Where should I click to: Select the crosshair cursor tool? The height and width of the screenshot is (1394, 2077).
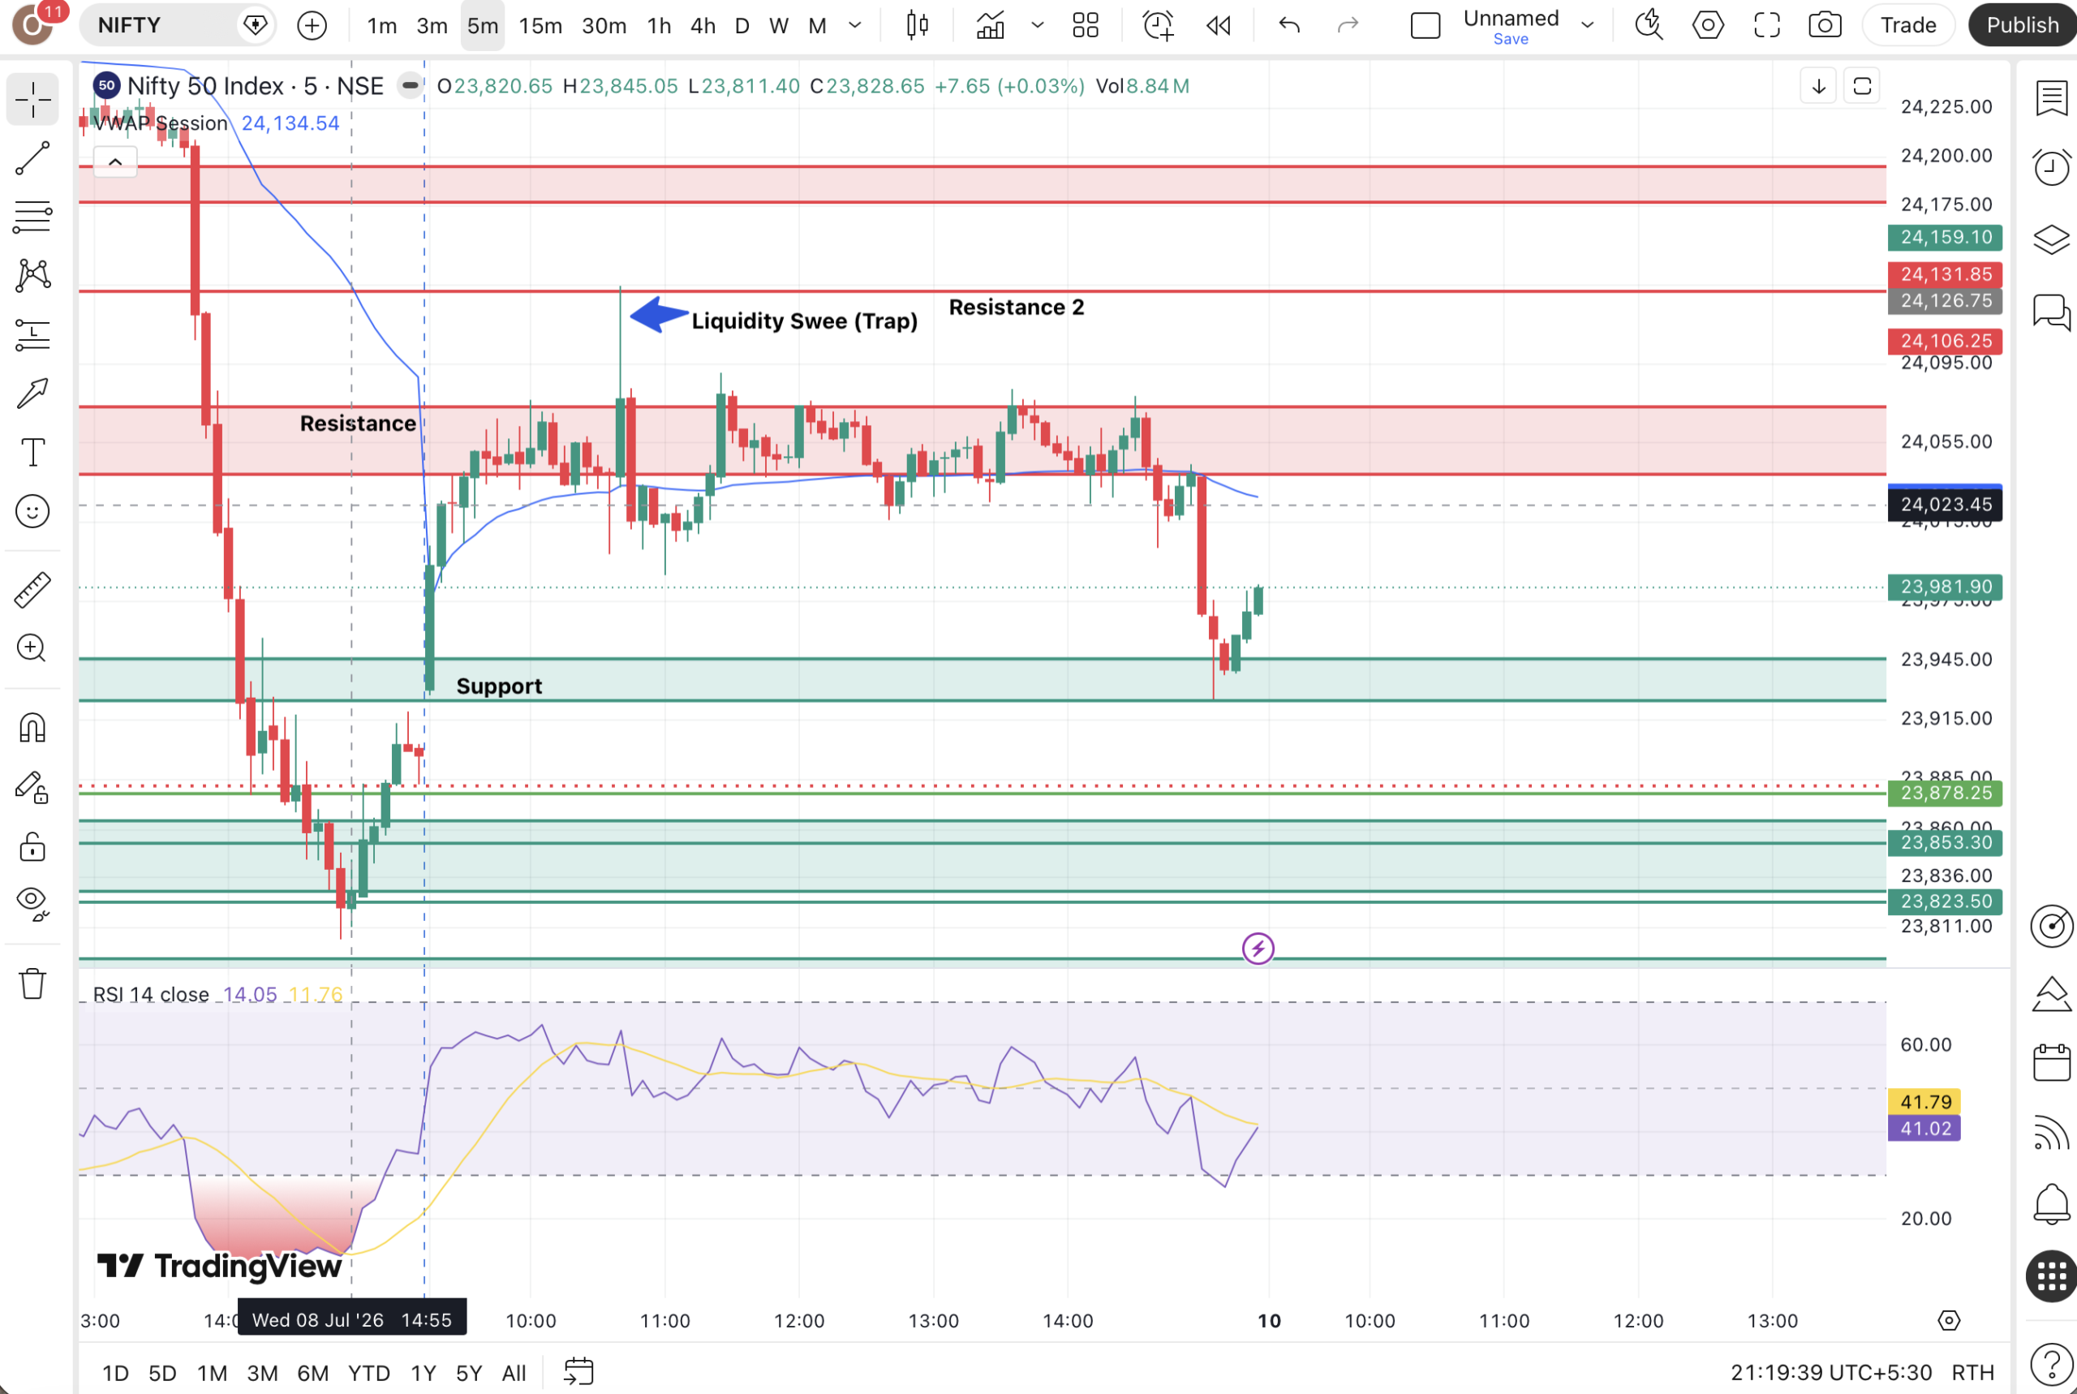click(x=33, y=100)
